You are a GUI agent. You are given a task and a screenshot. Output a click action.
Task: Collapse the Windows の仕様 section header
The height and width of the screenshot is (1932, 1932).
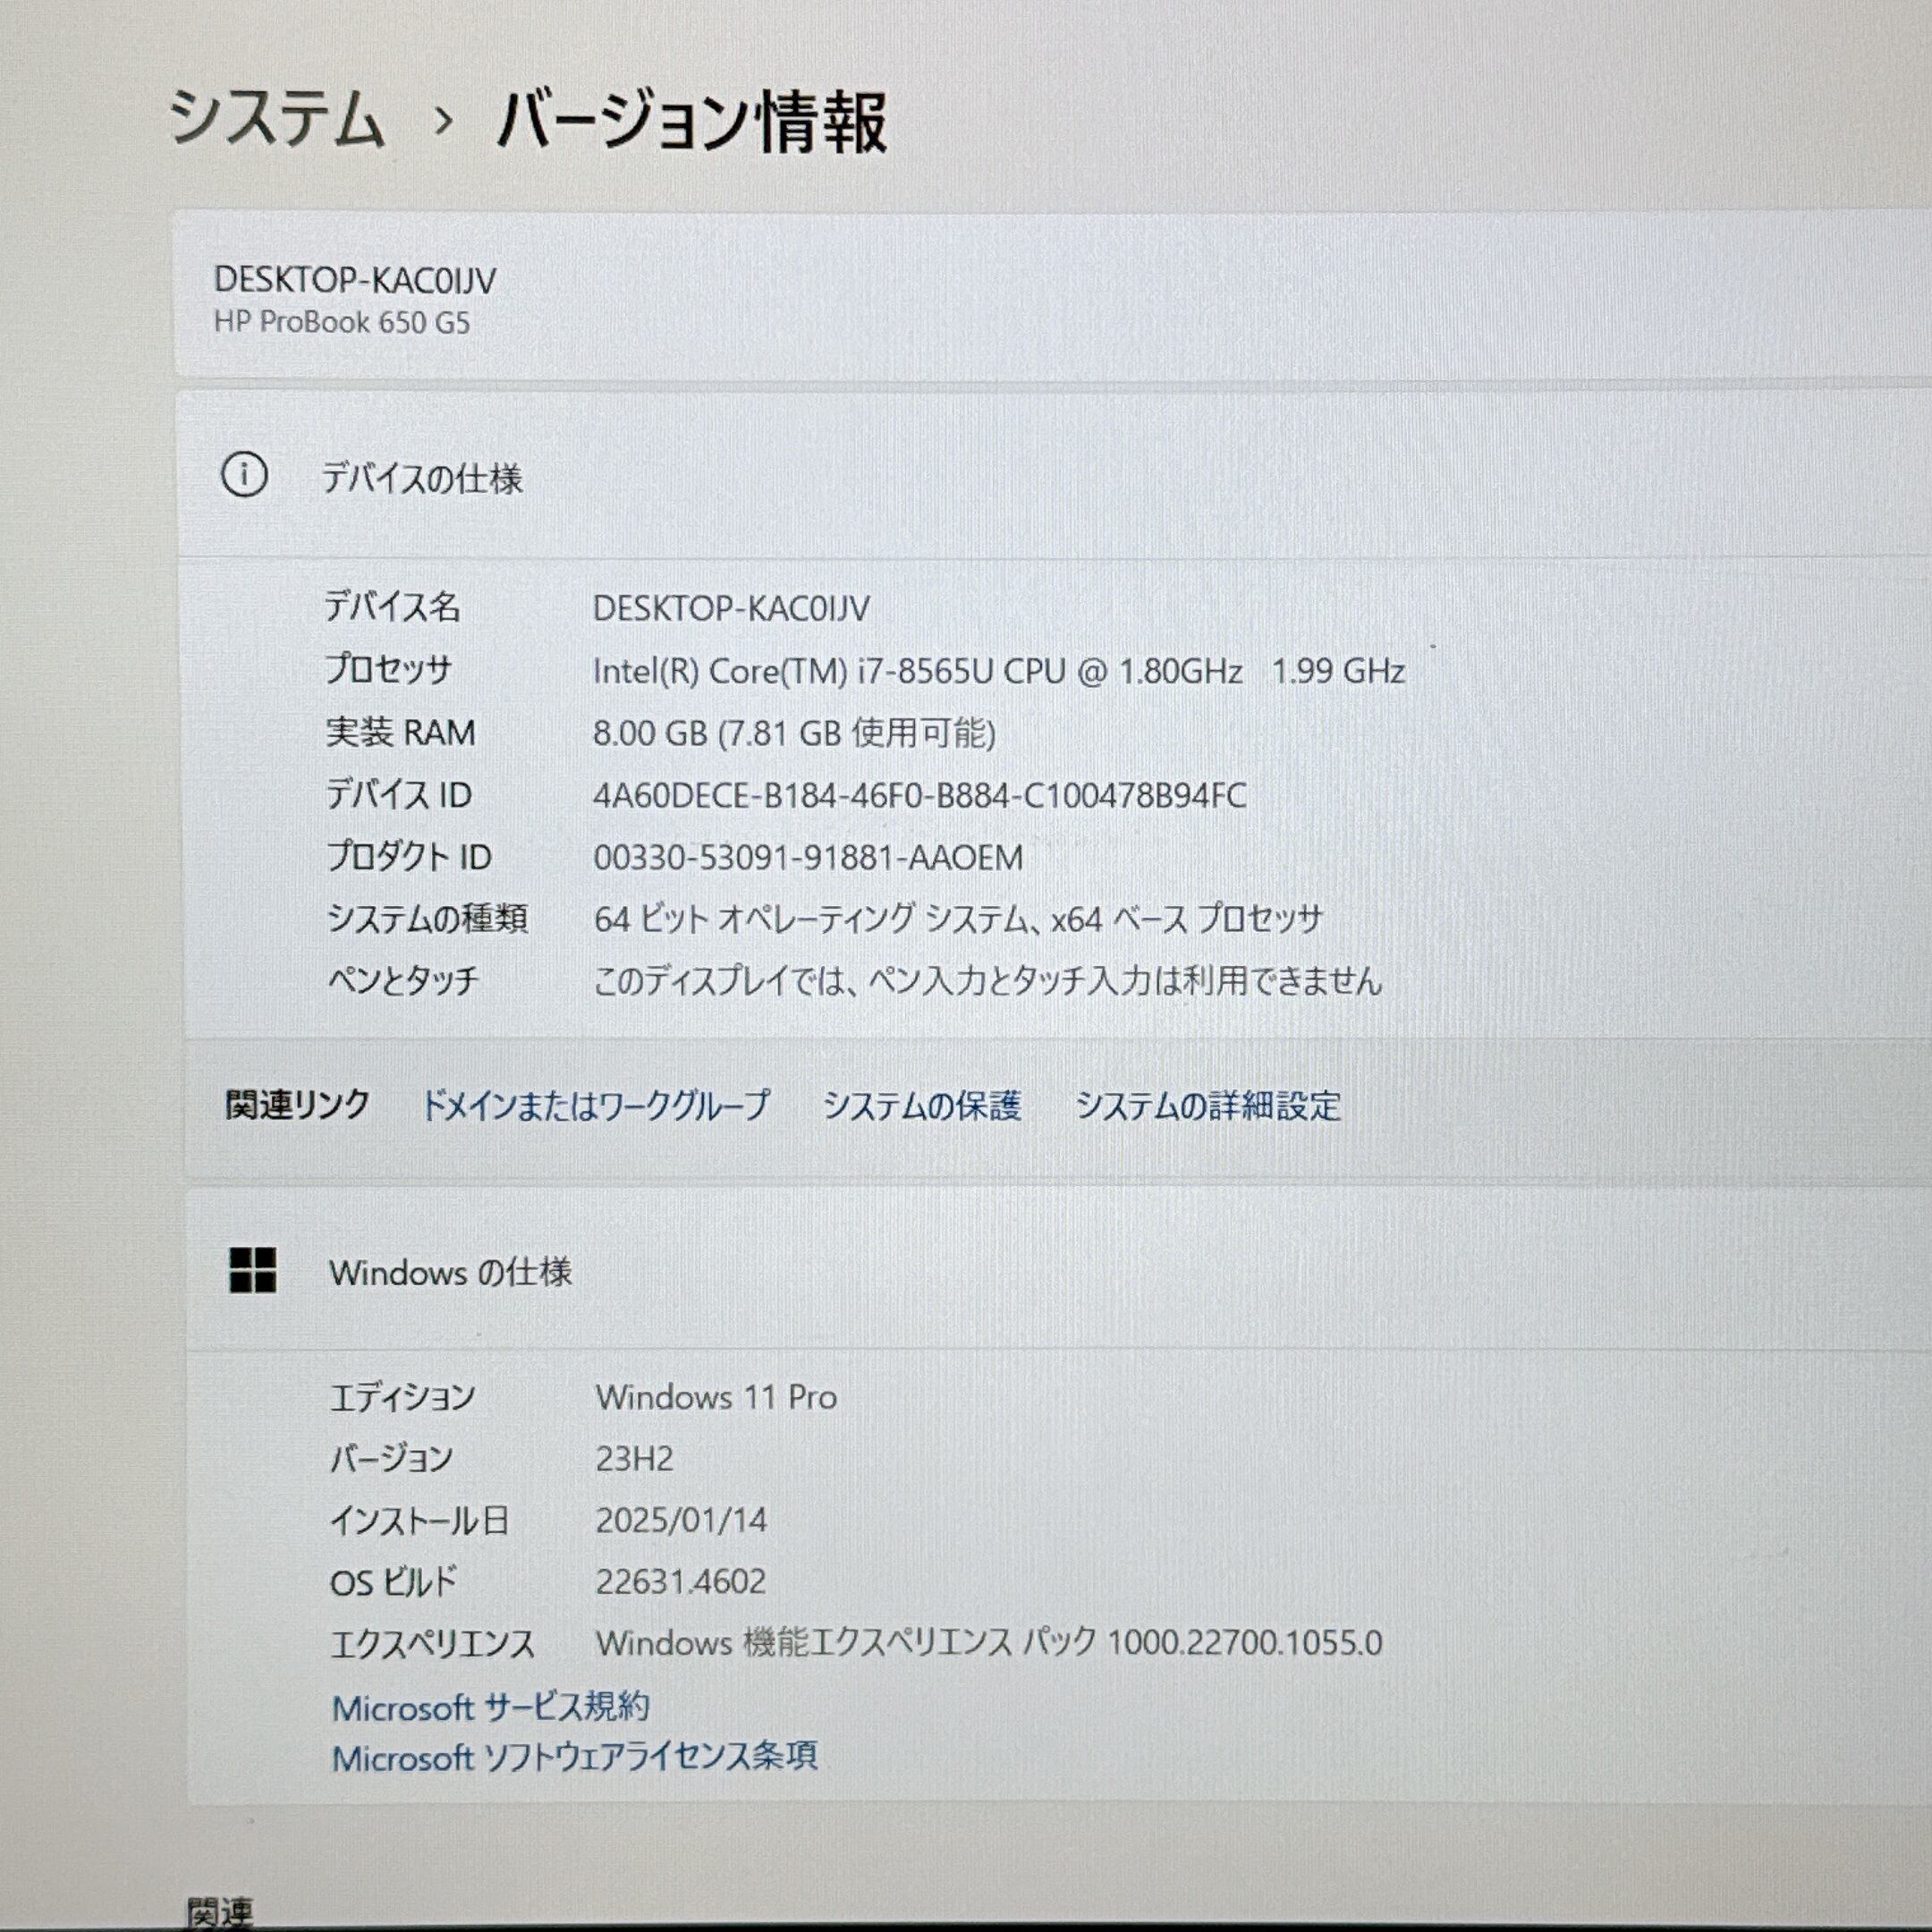[x=450, y=1272]
